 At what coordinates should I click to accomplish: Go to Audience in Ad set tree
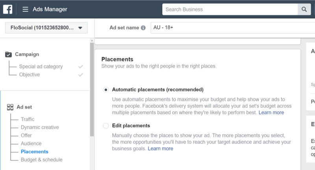pos(31,143)
